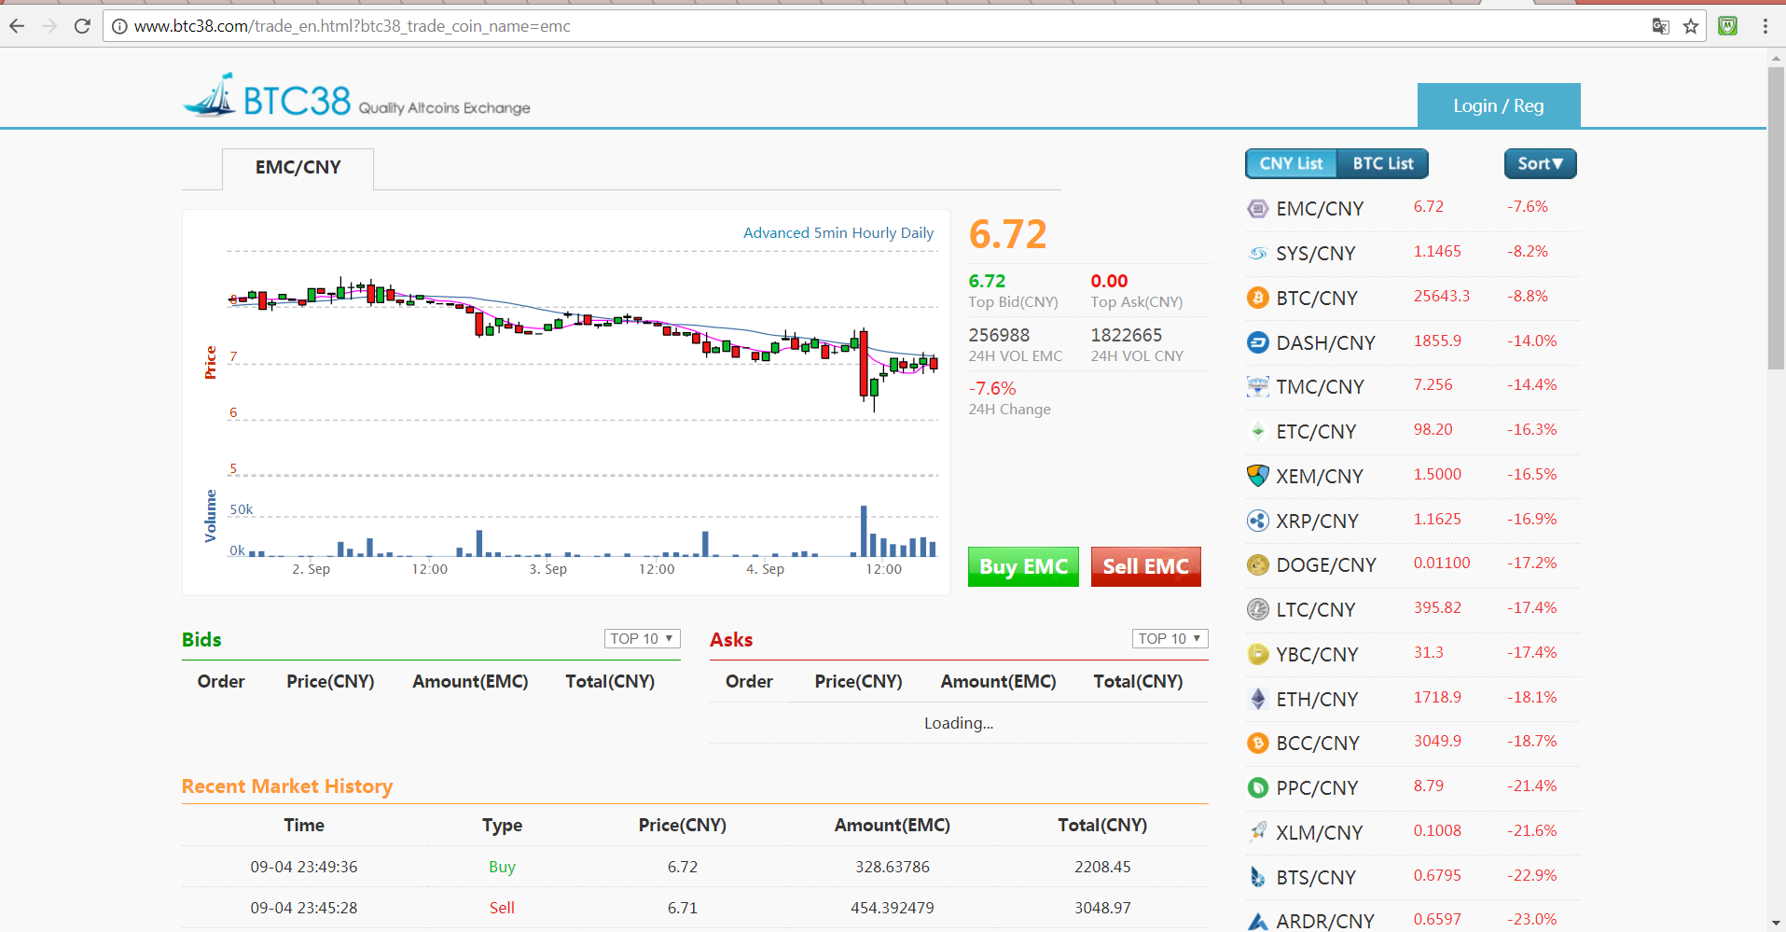1786x932 pixels.
Task: Click the ETC coin icon
Action: coord(1258,431)
